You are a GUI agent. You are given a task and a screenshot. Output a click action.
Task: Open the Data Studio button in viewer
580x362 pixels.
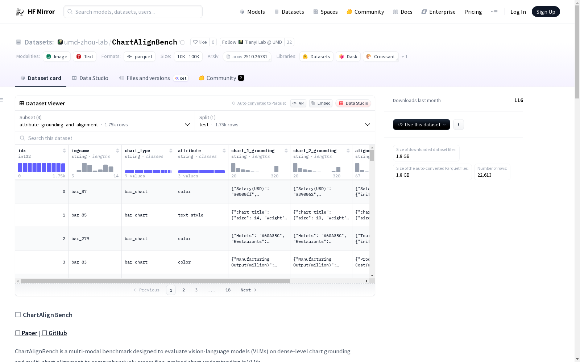(353, 103)
